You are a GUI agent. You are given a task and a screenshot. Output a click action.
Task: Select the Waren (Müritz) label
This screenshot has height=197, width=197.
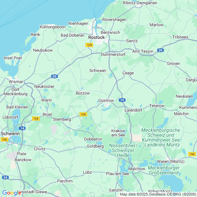(171, 161)
